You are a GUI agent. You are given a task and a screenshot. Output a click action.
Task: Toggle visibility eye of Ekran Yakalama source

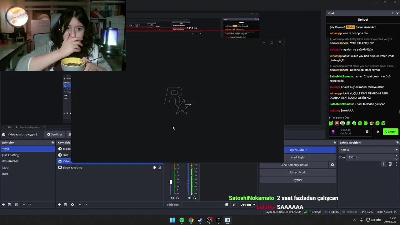click(154, 167)
